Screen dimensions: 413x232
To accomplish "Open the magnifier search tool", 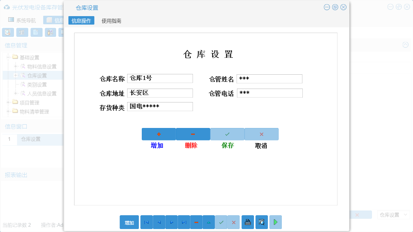I will pyautogui.click(x=261, y=222).
